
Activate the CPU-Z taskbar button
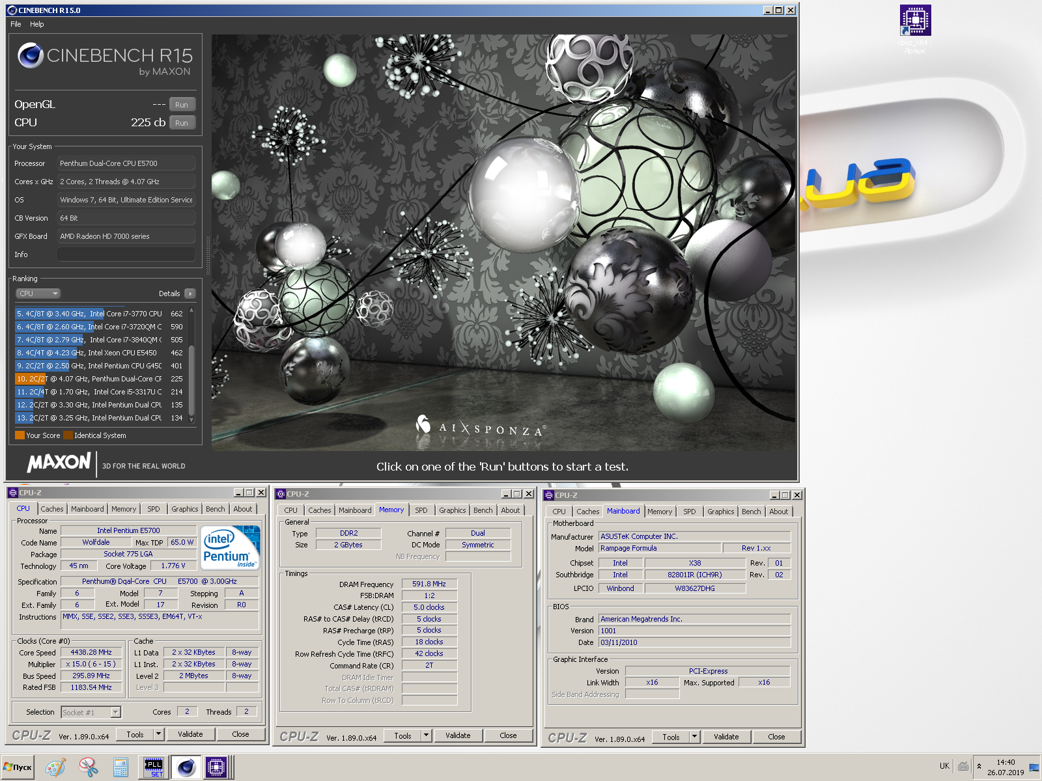point(216,767)
